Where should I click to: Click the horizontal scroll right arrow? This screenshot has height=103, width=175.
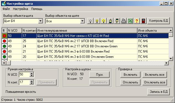click(166, 63)
